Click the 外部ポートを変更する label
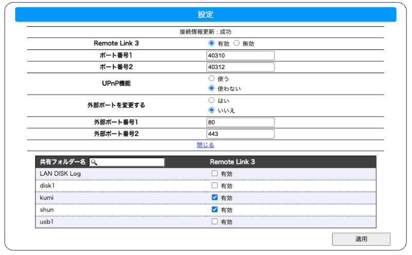 (x=116, y=105)
